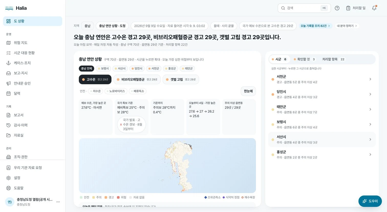
Task: Click the help question mark icon
Action: 337,8
